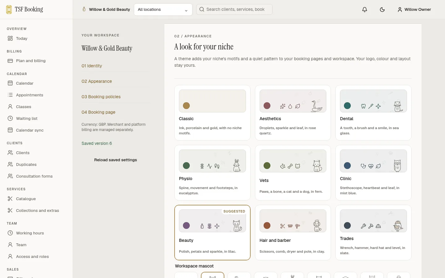Click the Appointments list icon

pos(10,95)
